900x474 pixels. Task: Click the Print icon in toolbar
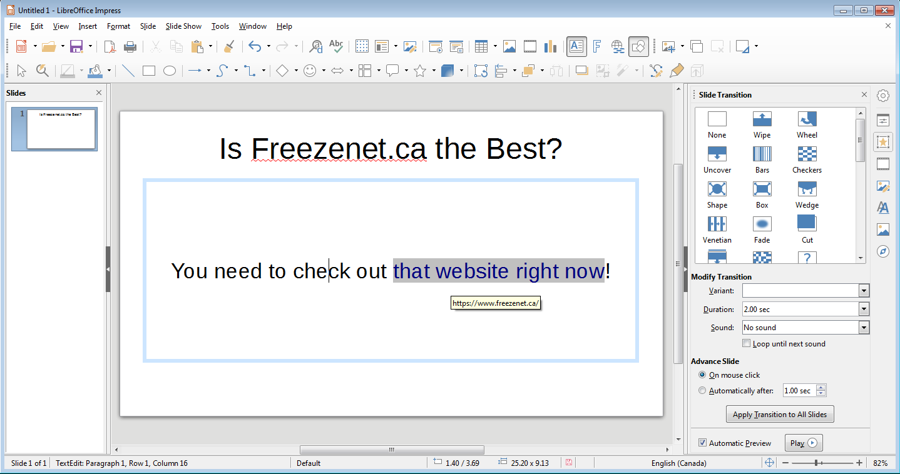pyautogui.click(x=130, y=46)
